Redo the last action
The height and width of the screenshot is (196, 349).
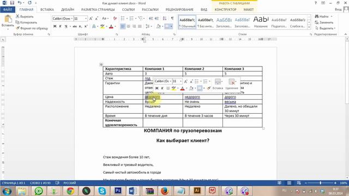tap(29, 3)
